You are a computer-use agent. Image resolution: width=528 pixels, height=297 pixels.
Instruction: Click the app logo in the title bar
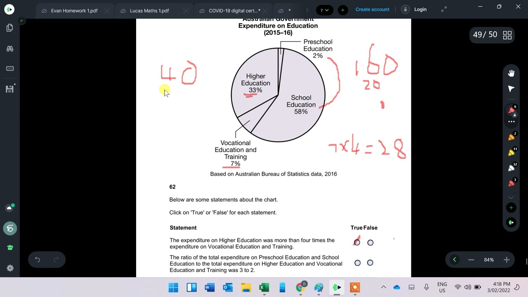tap(9, 9)
